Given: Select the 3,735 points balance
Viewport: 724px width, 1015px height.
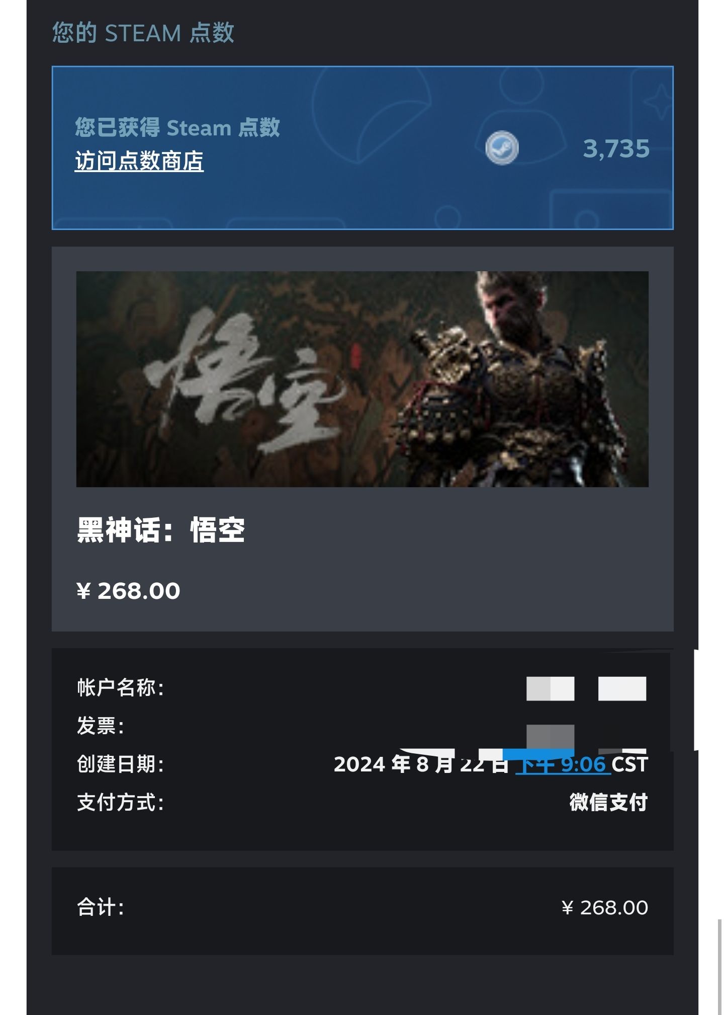Looking at the screenshot, I should click(x=616, y=148).
